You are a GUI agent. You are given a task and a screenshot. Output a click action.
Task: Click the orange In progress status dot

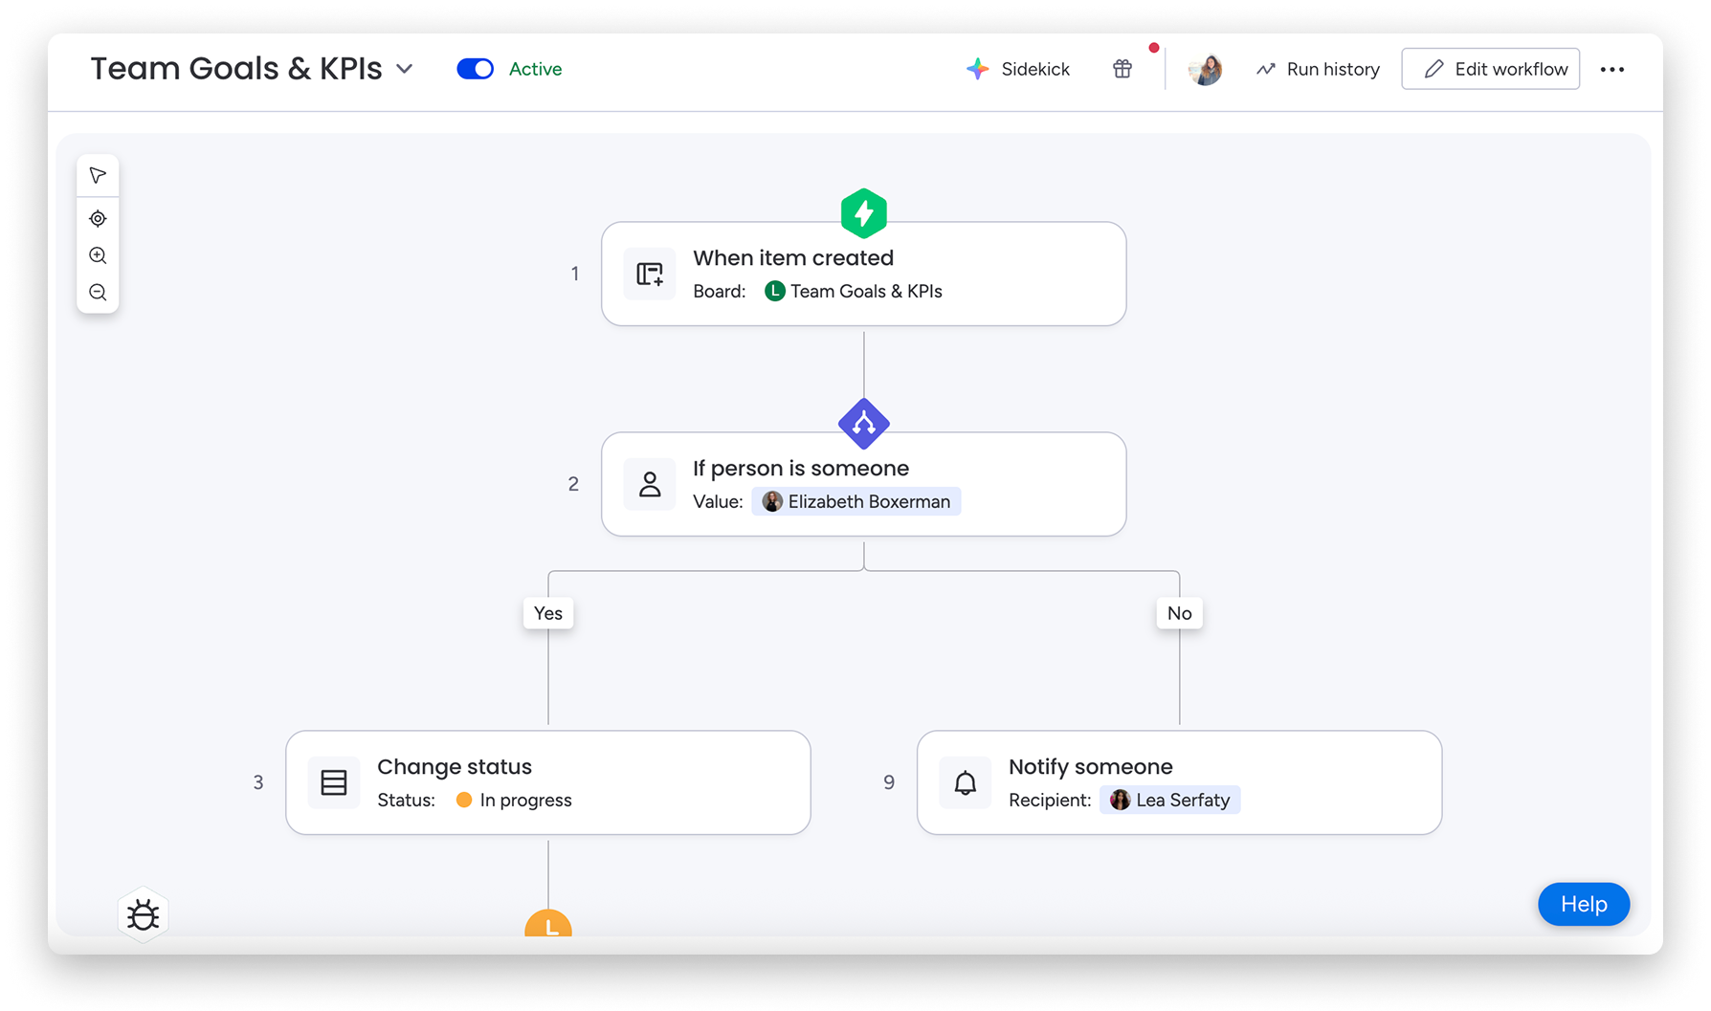coord(464,800)
